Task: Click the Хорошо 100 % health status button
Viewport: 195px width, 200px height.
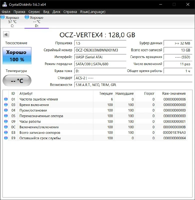Action: (x=17, y=56)
